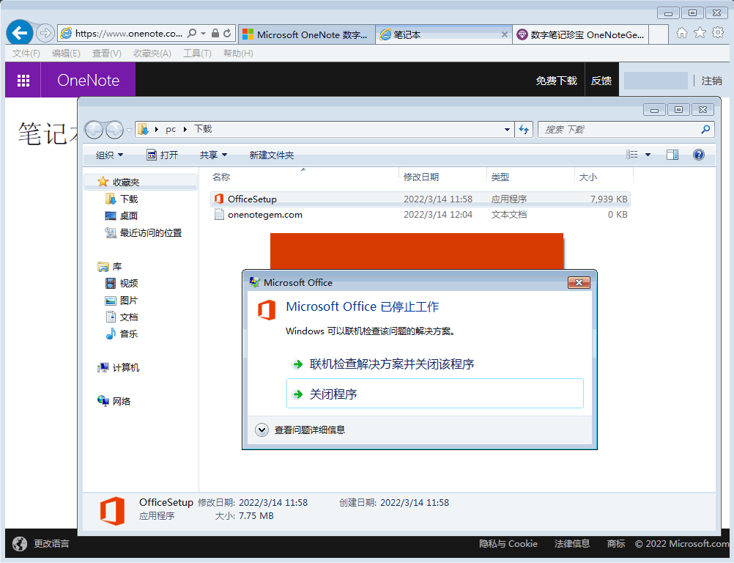Click the IE browser forward arrow button
The width and height of the screenshot is (734, 563).
coord(45,33)
